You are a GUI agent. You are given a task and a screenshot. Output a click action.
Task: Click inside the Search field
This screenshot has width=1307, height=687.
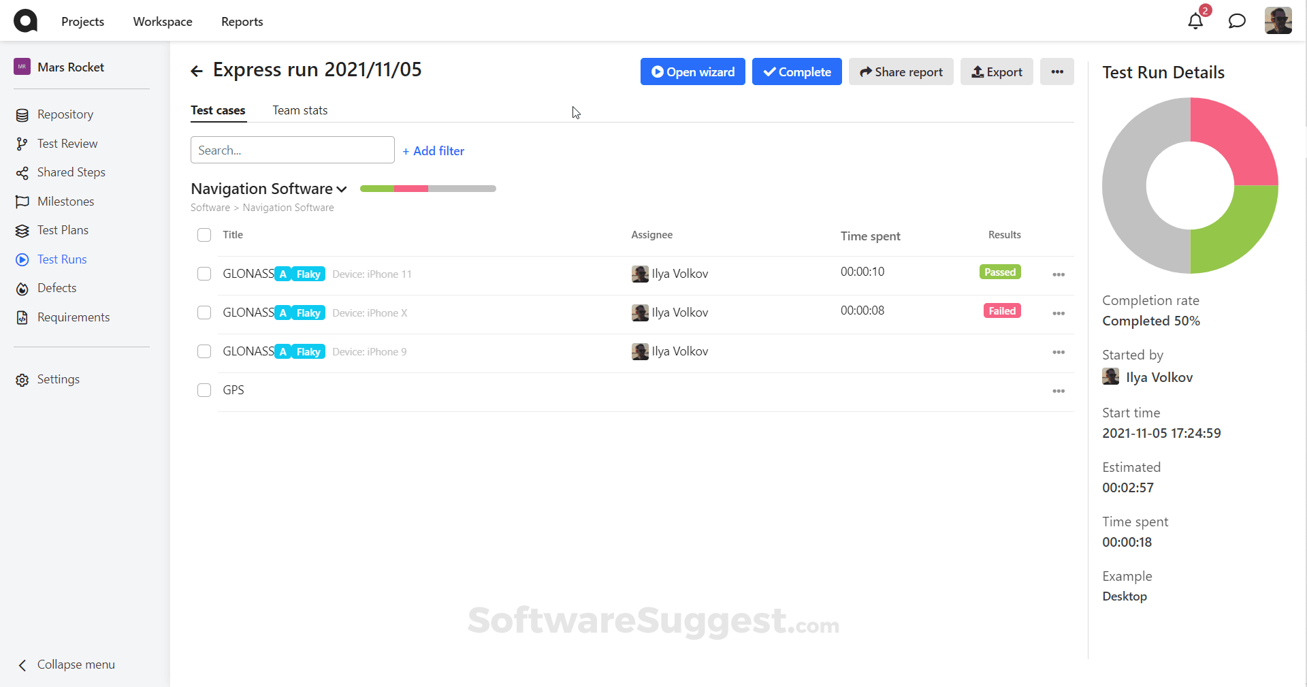tap(292, 150)
